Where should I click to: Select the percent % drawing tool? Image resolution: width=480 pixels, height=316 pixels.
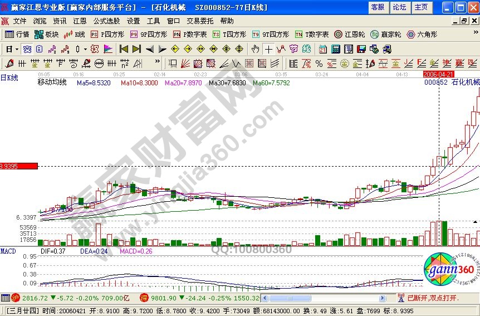coord(319,63)
